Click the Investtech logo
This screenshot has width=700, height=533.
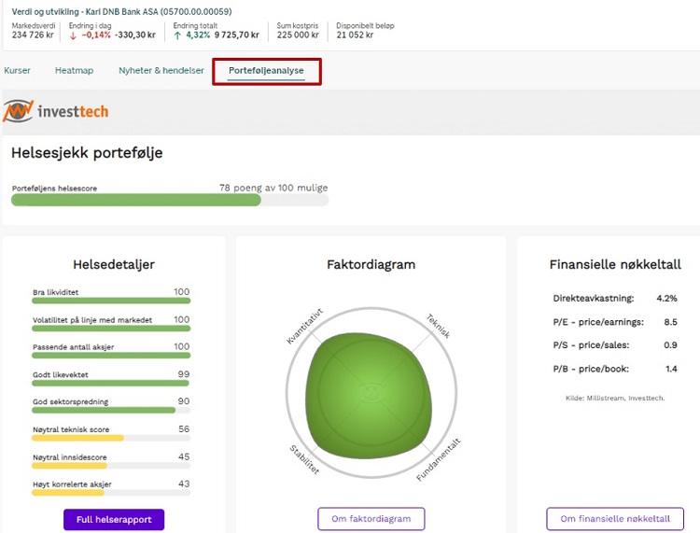click(x=55, y=111)
